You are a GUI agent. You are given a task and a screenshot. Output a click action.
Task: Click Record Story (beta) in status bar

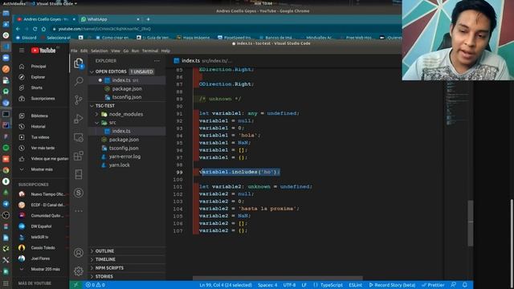392,285
